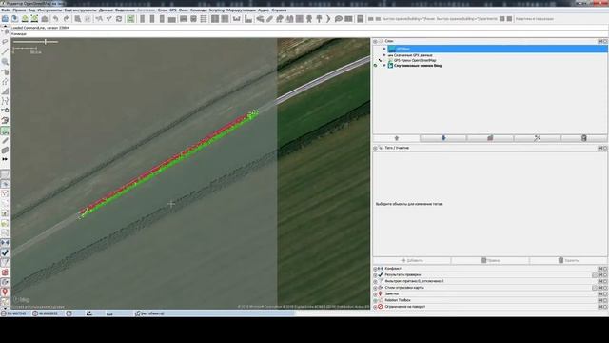Click the Merge layer button with crossed arrows
Image resolution: width=609 pixels, height=343 pixels.
pyautogui.click(x=537, y=138)
